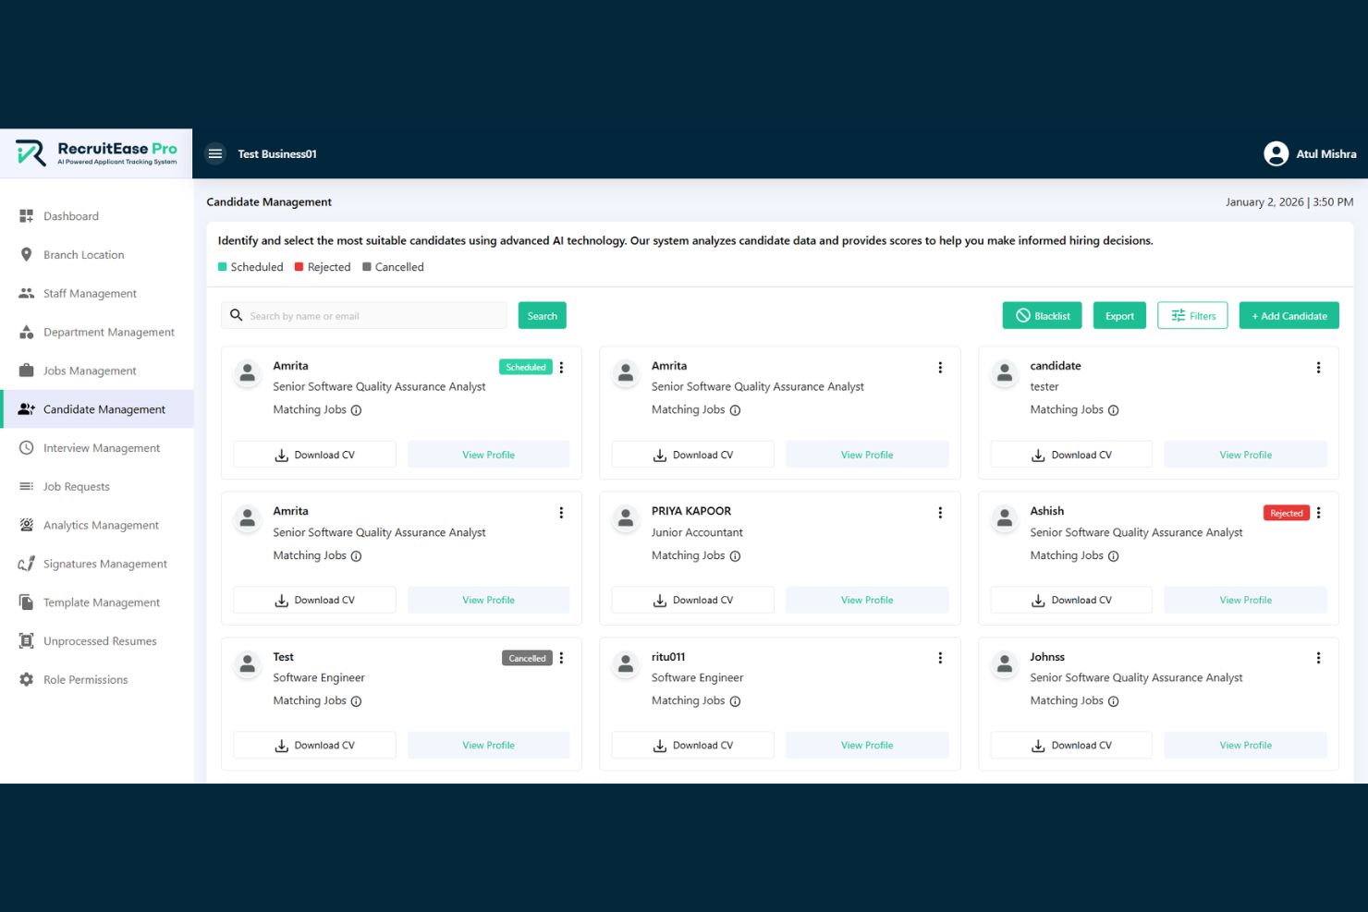Click the Blacklist icon button
1368x912 pixels.
click(x=1021, y=315)
